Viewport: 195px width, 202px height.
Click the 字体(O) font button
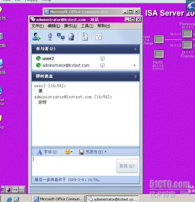click(x=47, y=152)
